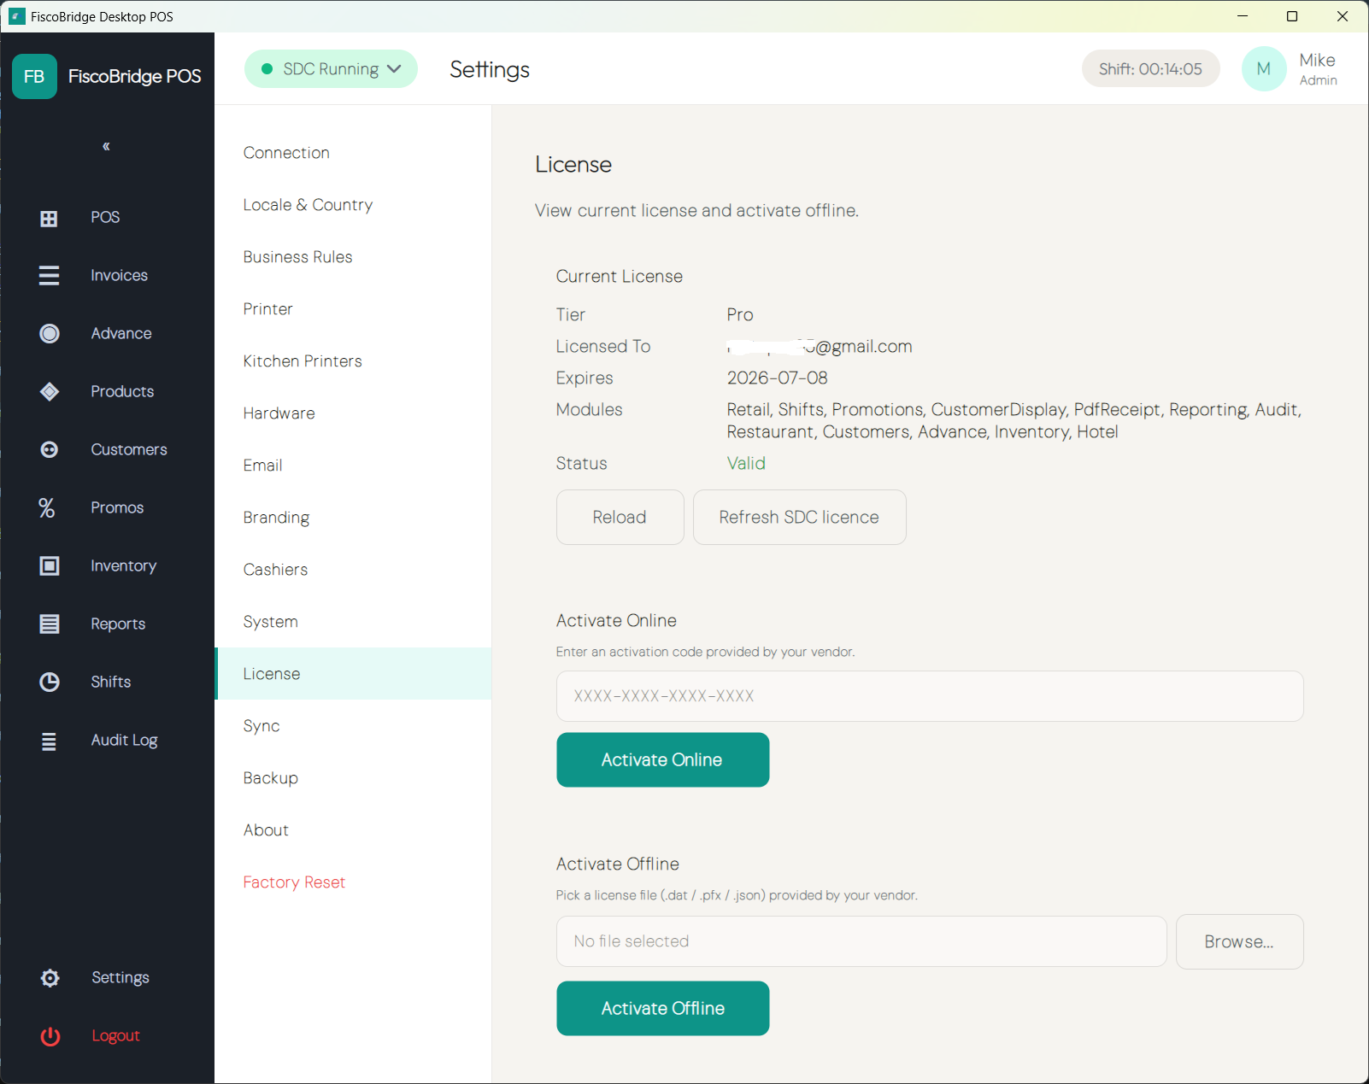Click the red Logout power icon

pos(50,1036)
